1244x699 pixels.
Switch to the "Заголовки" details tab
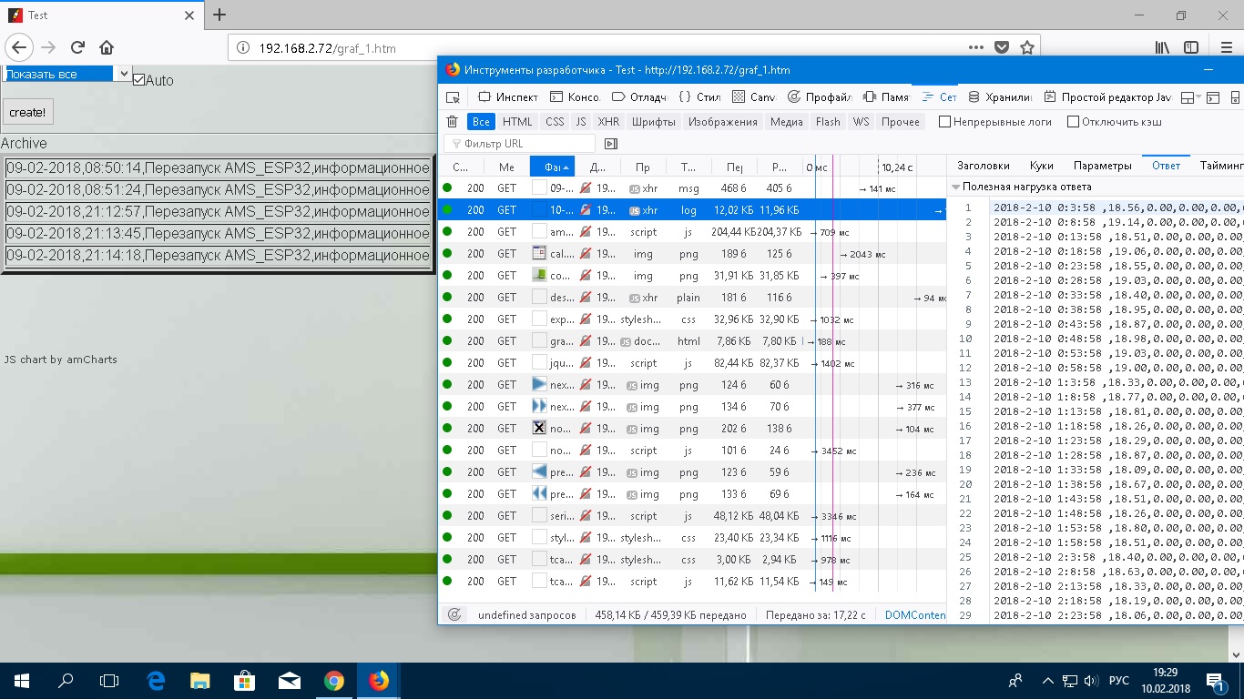983,166
